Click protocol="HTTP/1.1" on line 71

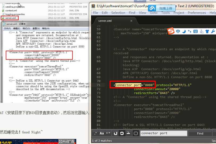174,85
